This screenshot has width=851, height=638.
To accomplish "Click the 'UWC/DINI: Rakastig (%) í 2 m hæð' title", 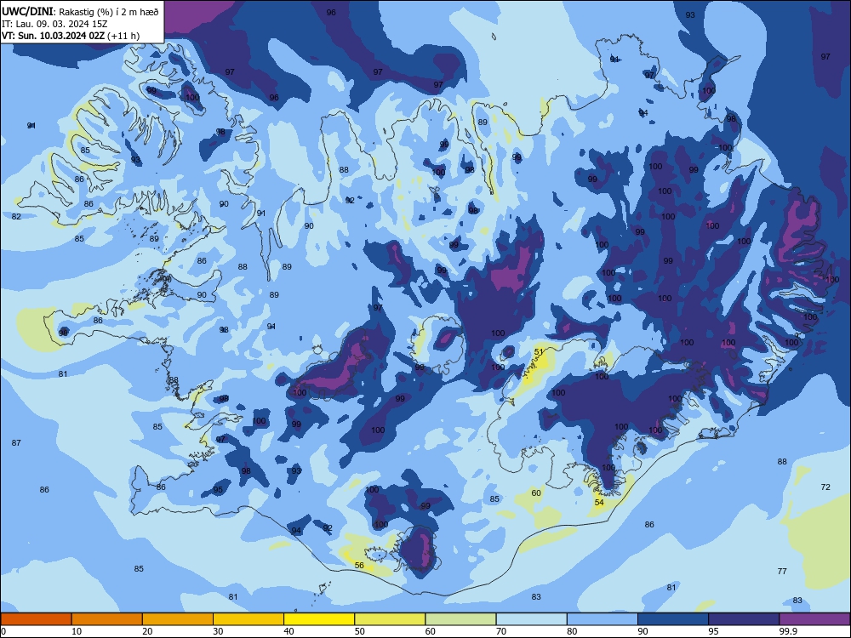I will pos(80,12).
